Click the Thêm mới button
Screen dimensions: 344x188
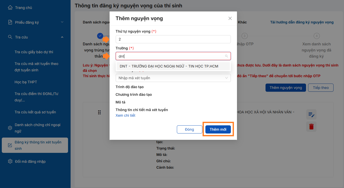218,129
